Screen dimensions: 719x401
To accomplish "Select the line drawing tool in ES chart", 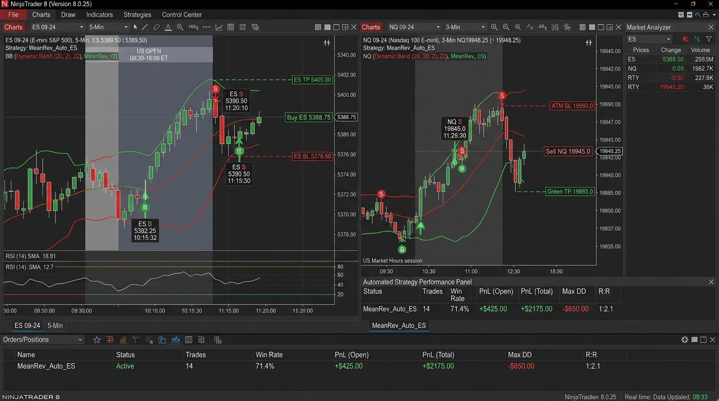I will click(x=145, y=27).
